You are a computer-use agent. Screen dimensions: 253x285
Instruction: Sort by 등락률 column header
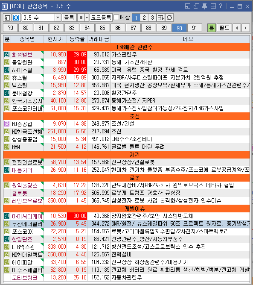77,39
